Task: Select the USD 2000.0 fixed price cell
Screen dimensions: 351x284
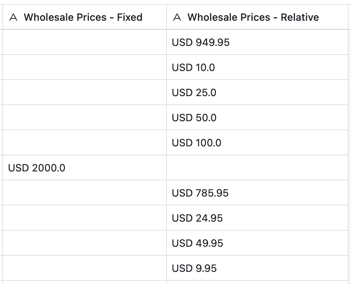Action: (37, 168)
